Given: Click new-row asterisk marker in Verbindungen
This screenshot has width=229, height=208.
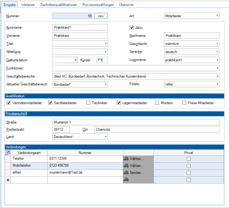Looking at the screenshot, I should (x=8, y=180).
